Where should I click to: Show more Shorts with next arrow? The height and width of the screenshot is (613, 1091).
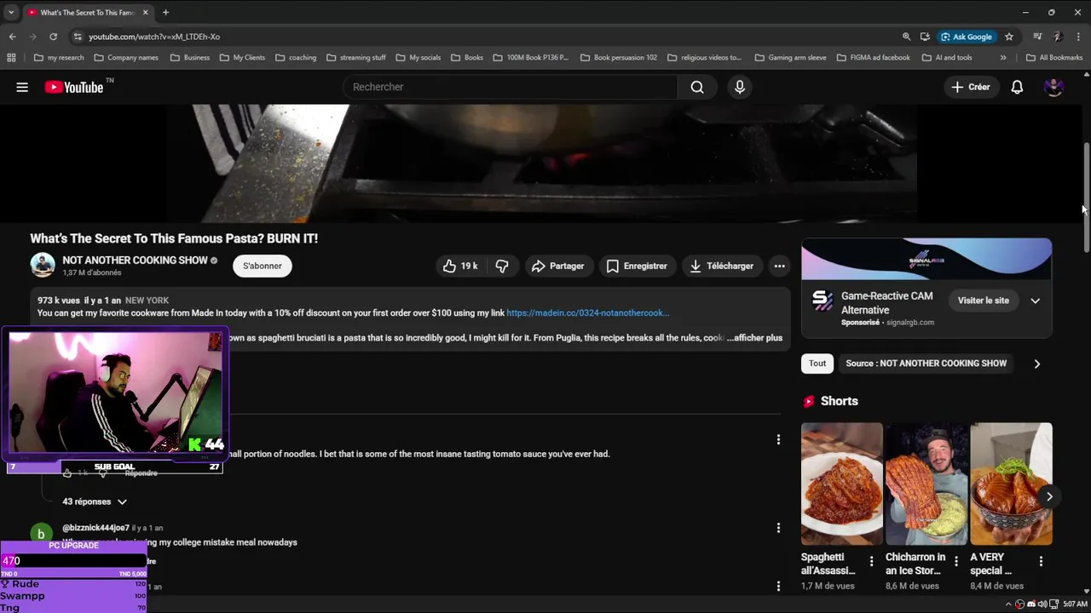click(1049, 496)
